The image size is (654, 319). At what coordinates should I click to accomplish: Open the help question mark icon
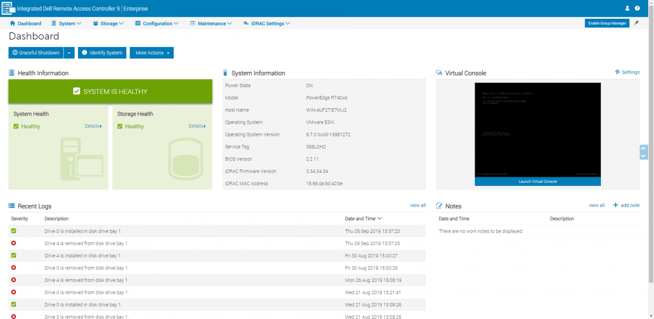pyautogui.click(x=637, y=8)
